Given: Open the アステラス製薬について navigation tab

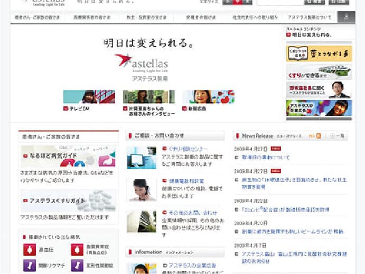Looking at the screenshot, I should click(x=310, y=17).
